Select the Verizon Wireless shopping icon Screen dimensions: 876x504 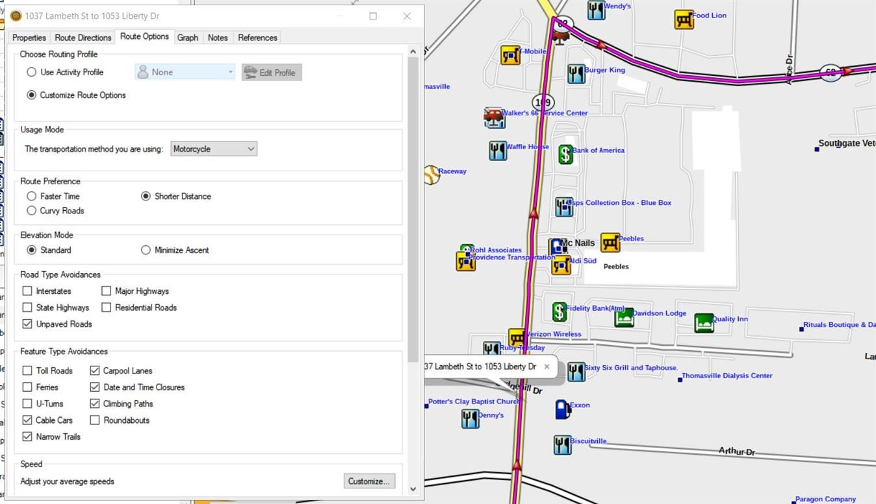pyautogui.click(x=517, y=338)
